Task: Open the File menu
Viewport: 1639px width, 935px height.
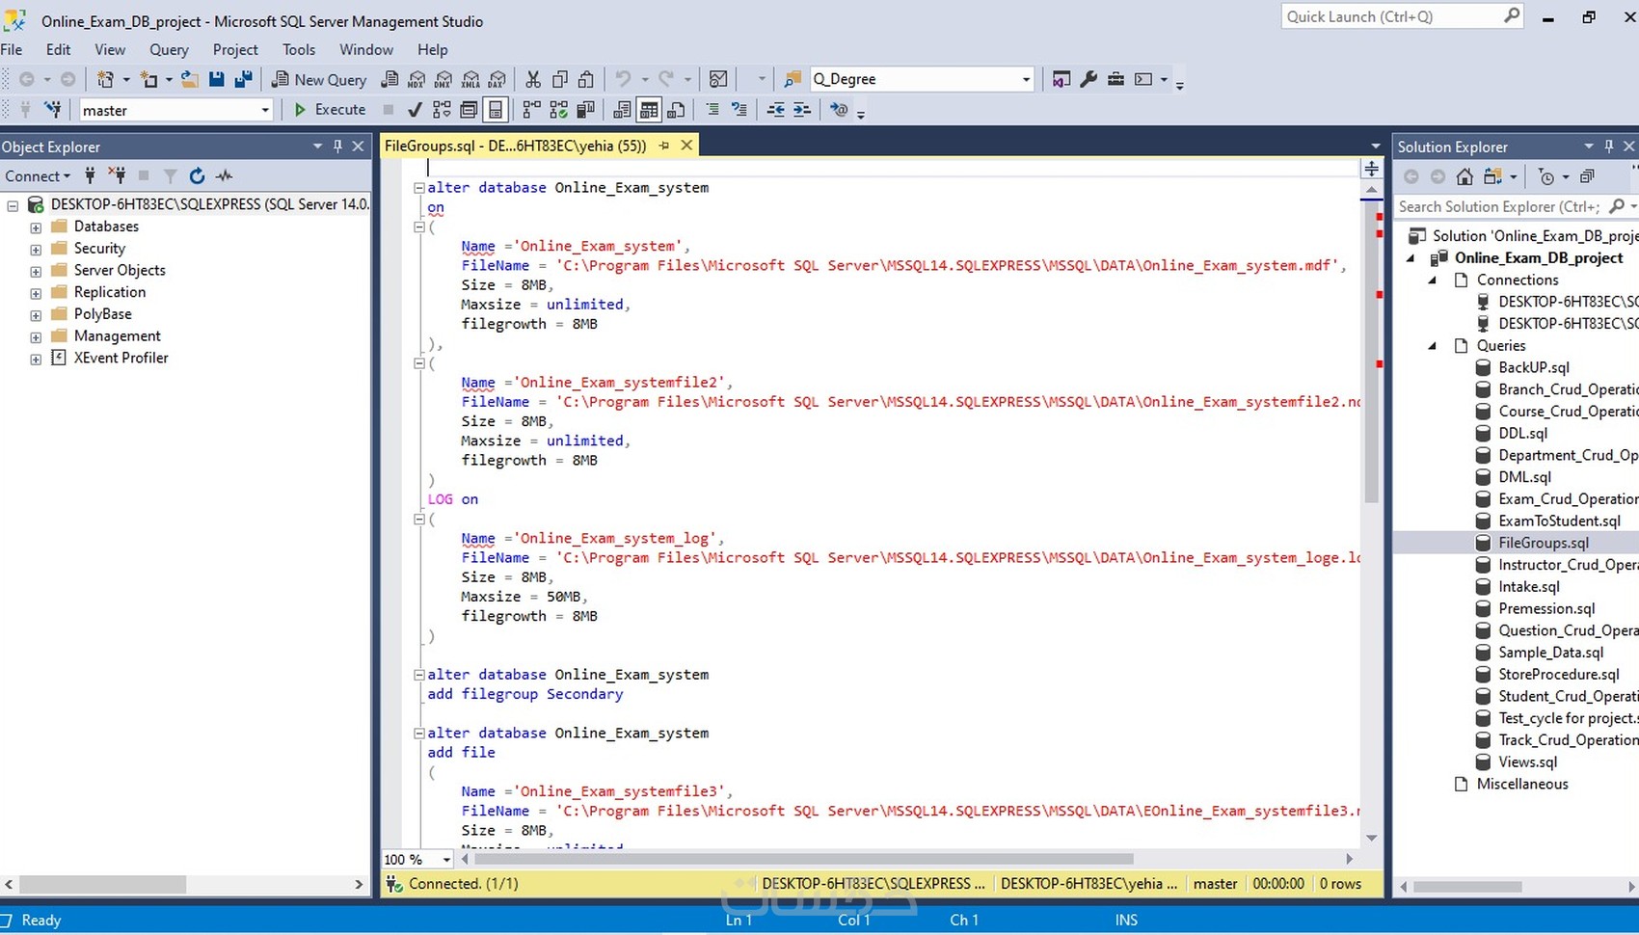Action: coord(12,49)
